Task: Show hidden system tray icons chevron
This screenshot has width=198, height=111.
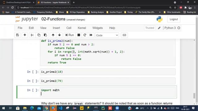Action: tap(148, 108)
